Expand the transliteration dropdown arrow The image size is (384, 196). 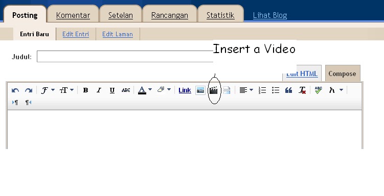[341, 90]
